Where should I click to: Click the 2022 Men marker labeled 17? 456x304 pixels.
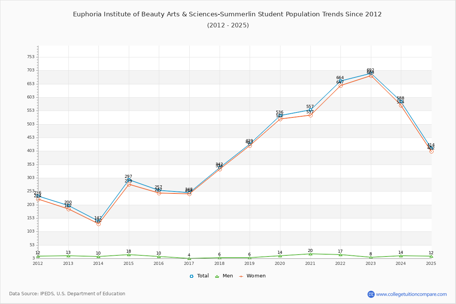click(x=340, y=255)
